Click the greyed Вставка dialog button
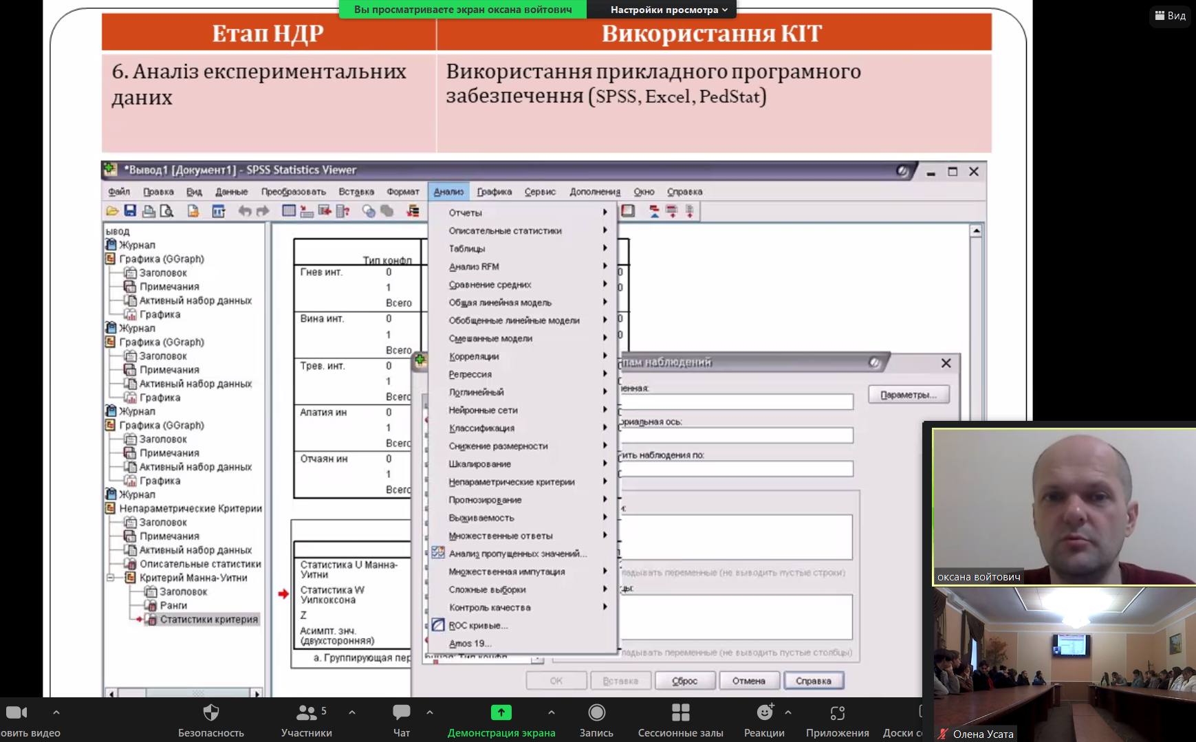 (620, 681)
